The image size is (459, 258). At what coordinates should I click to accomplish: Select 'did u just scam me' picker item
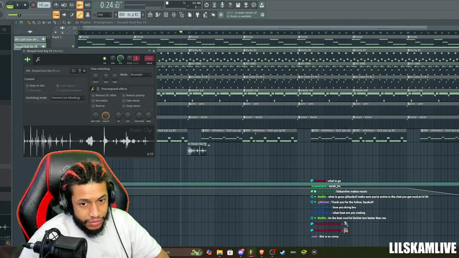point(30,39)
